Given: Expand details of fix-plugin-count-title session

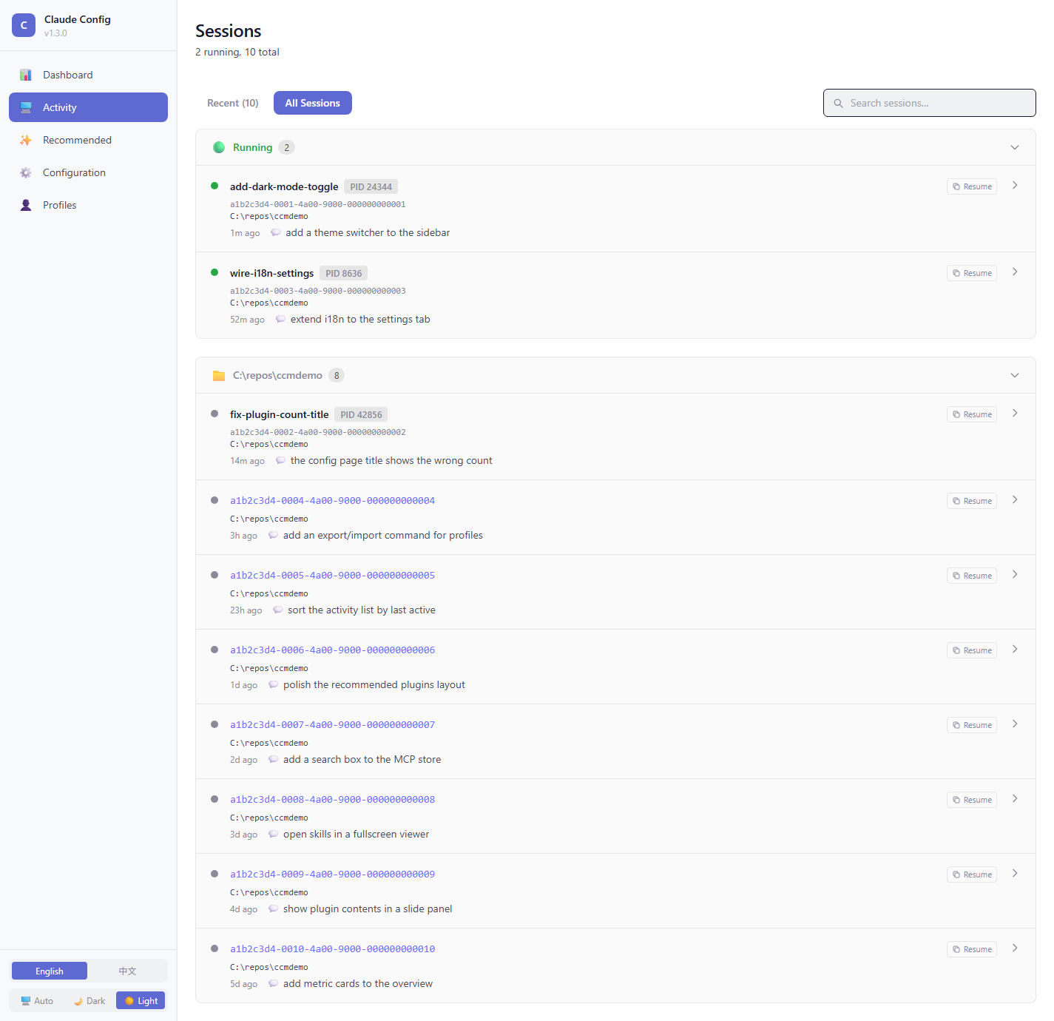Looking at the screenshot, I should tap(1015, 413).
